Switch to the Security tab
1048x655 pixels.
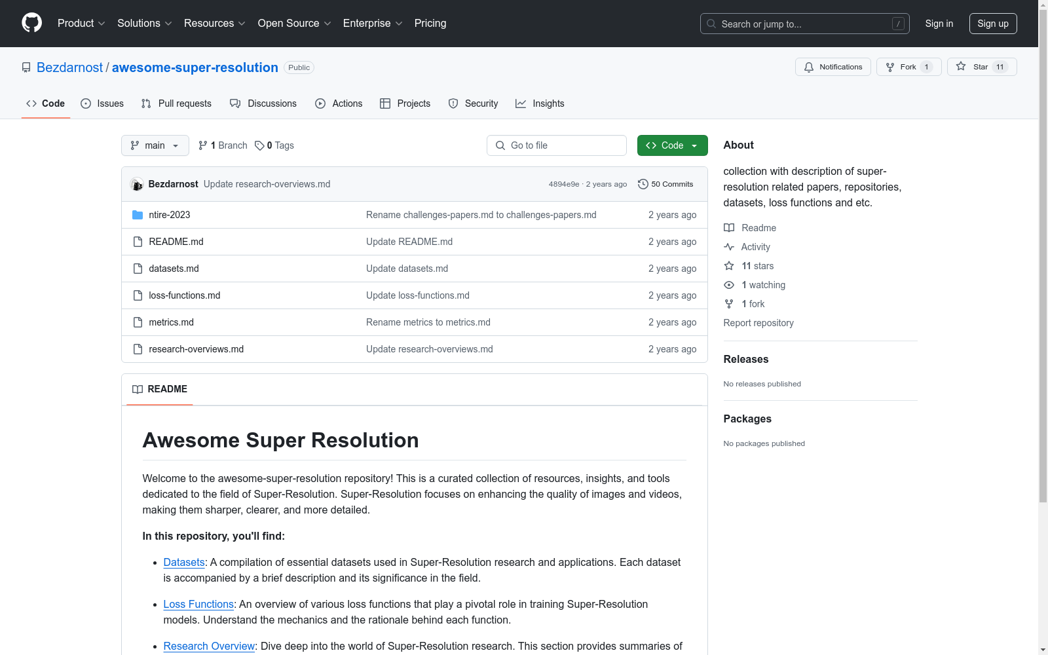point(473,103)
